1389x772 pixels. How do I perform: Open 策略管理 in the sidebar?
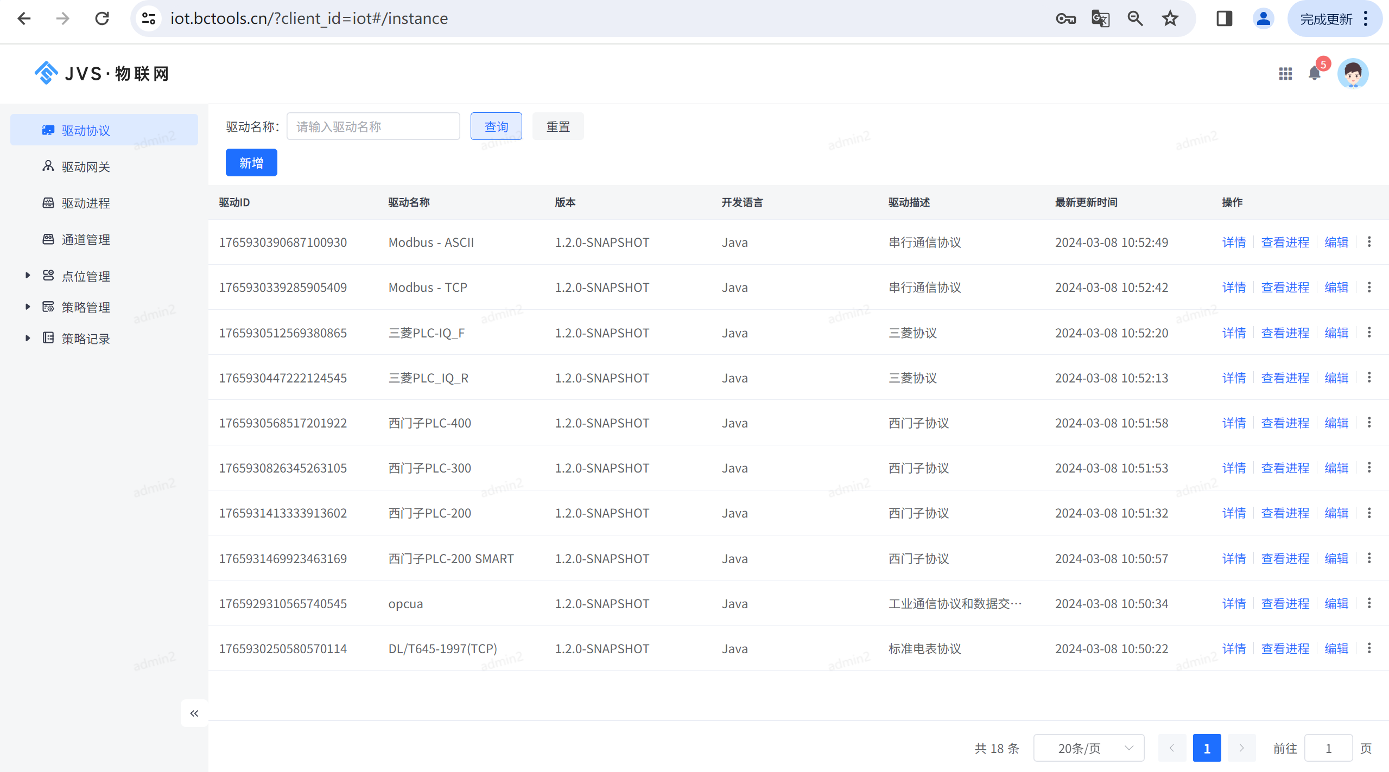pyautogui.click(x=86, y=307)
